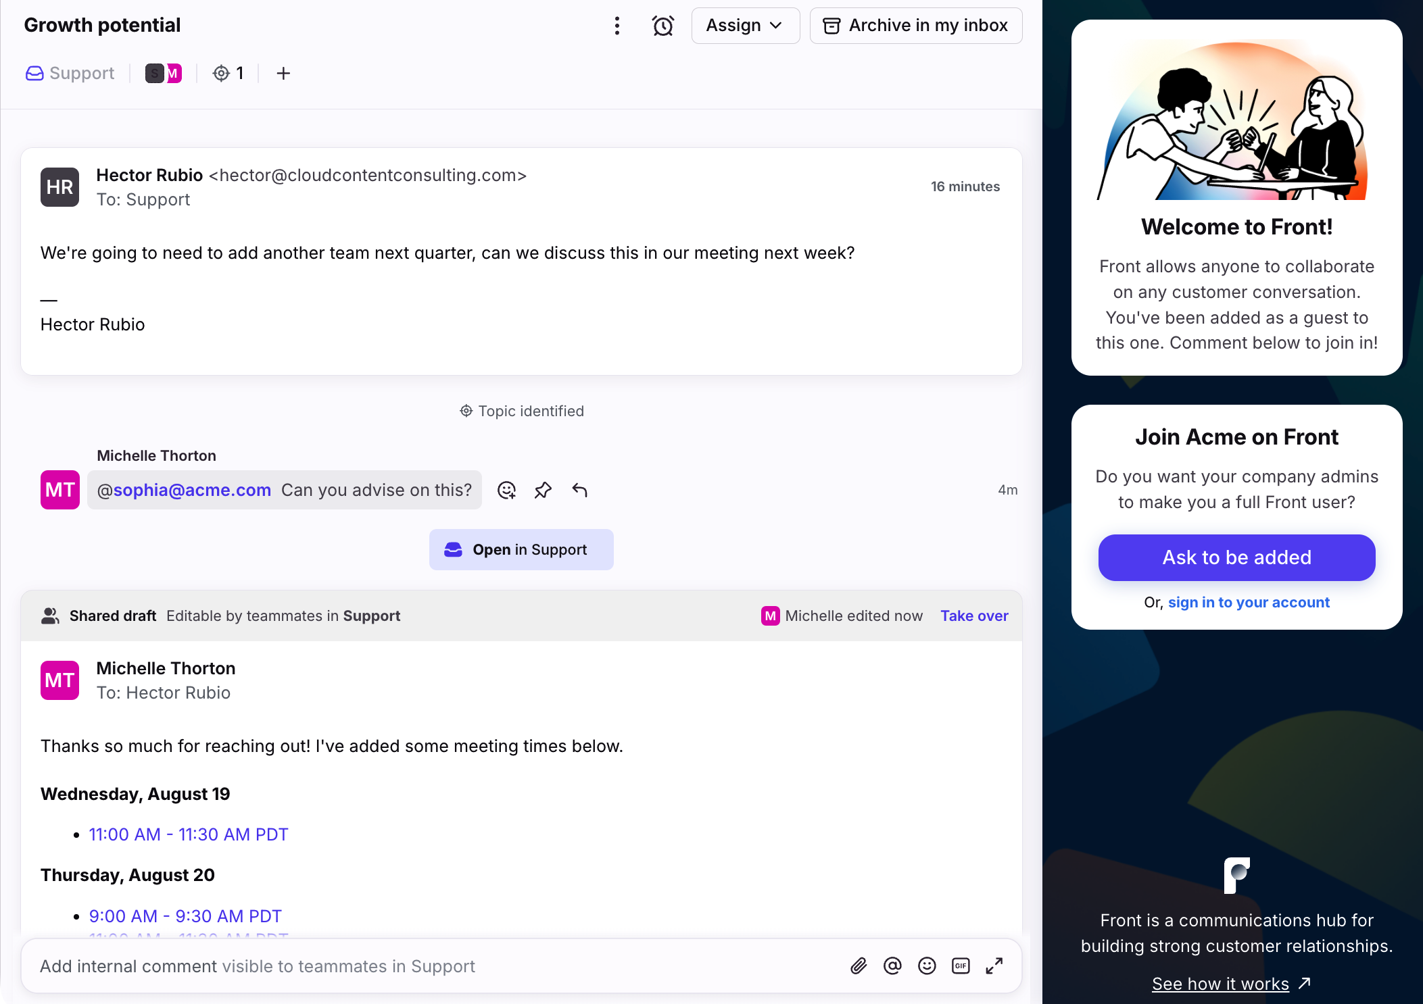
Task: Add a tag with plus icon
Action: (283, 73)
